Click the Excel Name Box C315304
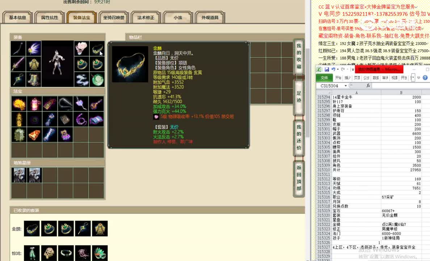 pyautogui.click(x=330, y=86)
